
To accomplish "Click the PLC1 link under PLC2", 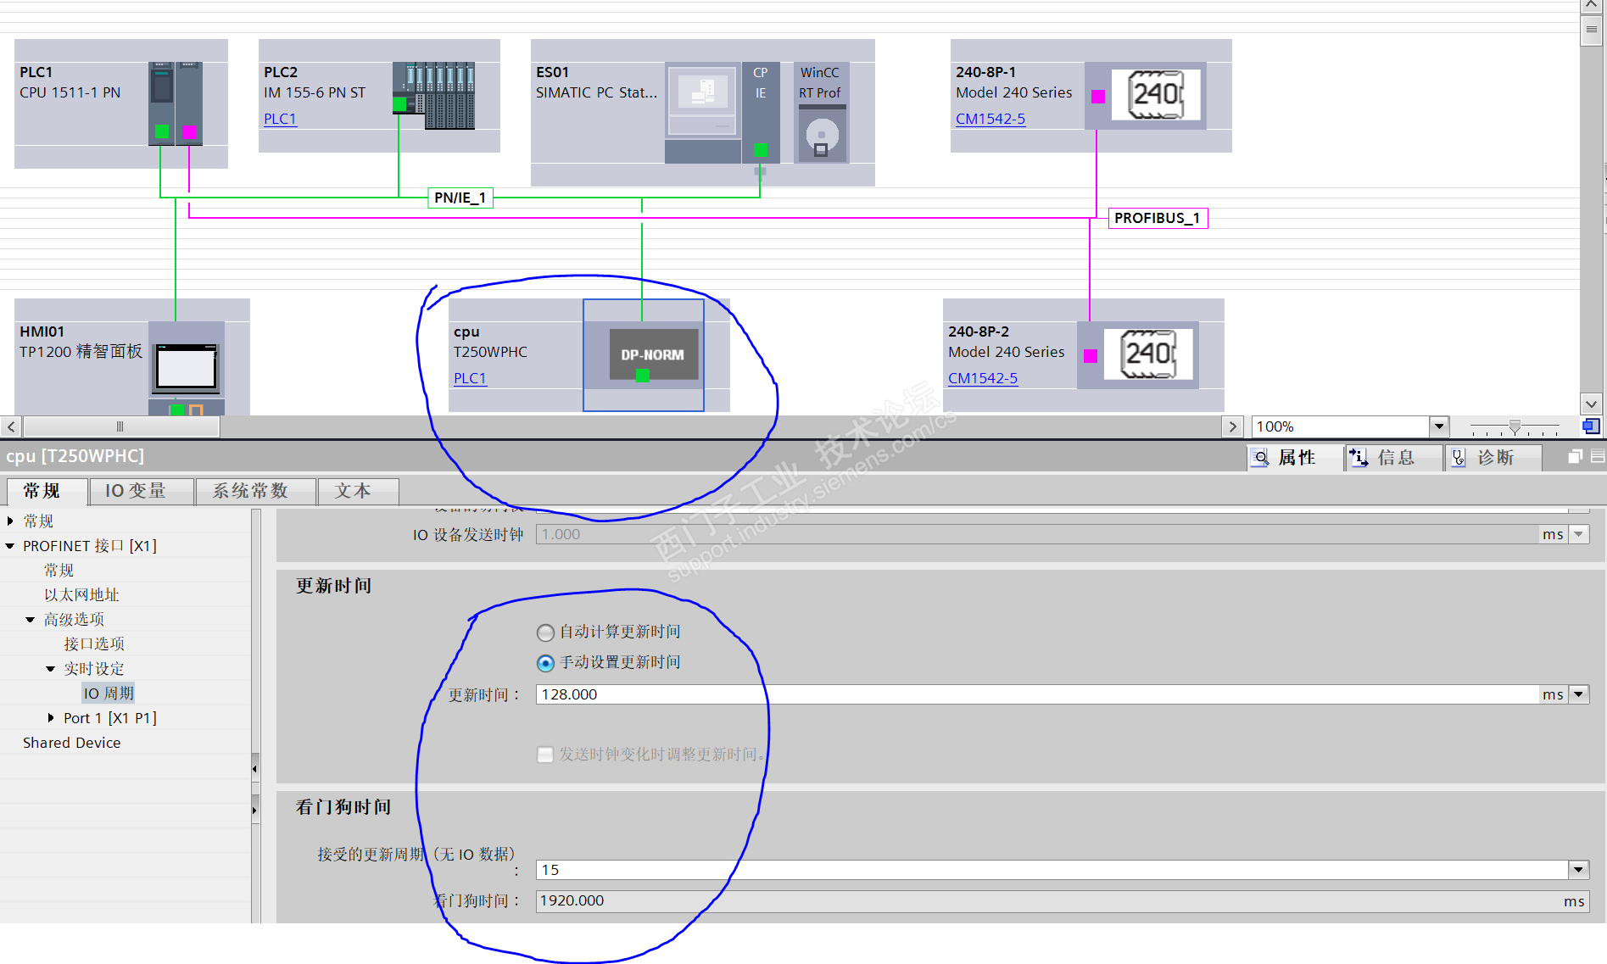I will click(x=280, y=119).
